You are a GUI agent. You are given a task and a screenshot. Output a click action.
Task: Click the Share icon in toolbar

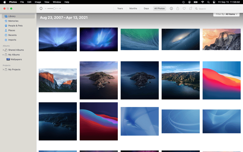(177, 8)
